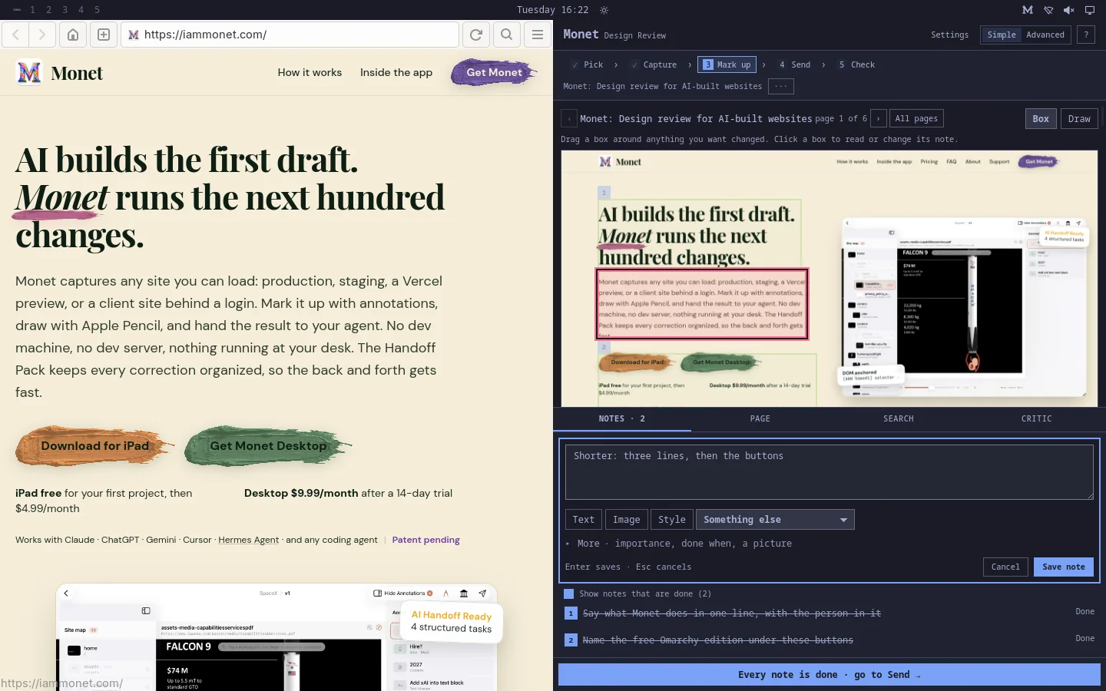Screen dimensions: 1106x691
Task: Click the Download for iPad button
Action: [x=94, y=446]
